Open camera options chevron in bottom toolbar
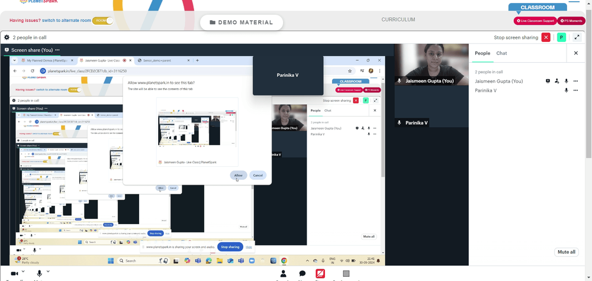 coord(23,271)
